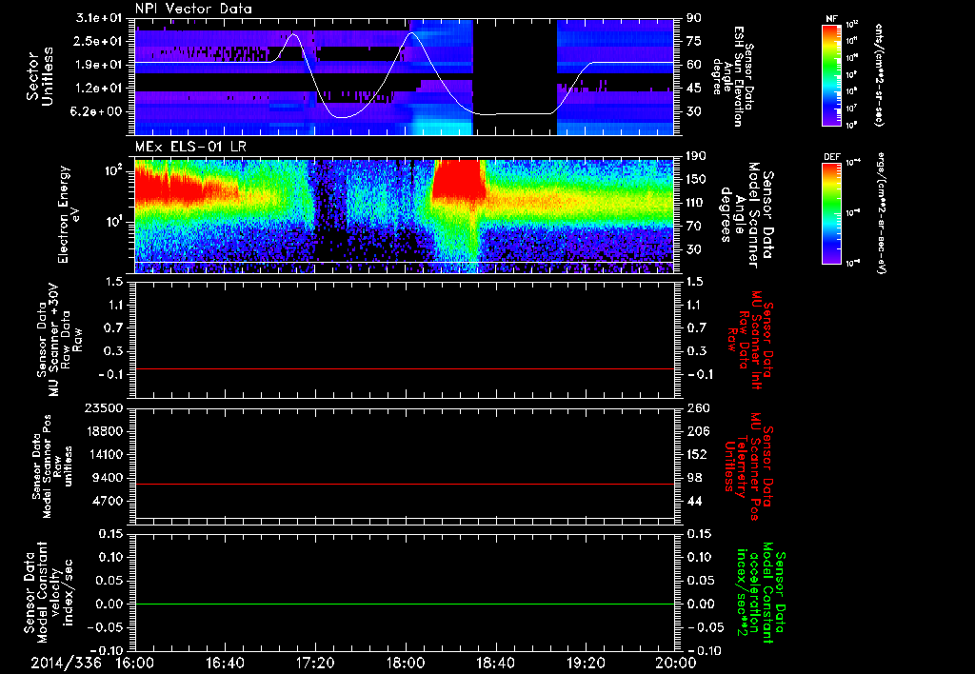Click the ESH Sun Elevation Angle axis title
This screenshot has width=975, height=674.
(x=733, y=76)
